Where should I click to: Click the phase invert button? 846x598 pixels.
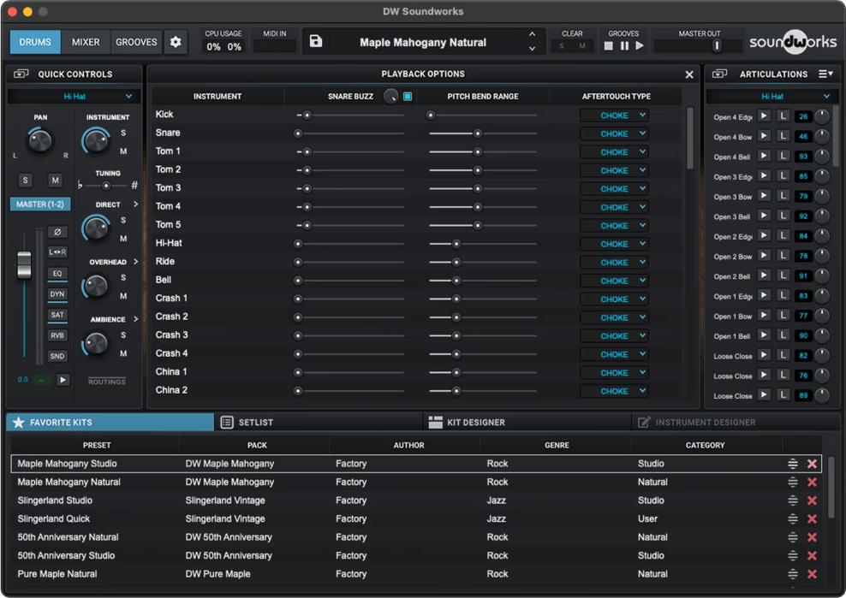pos(57,232)
